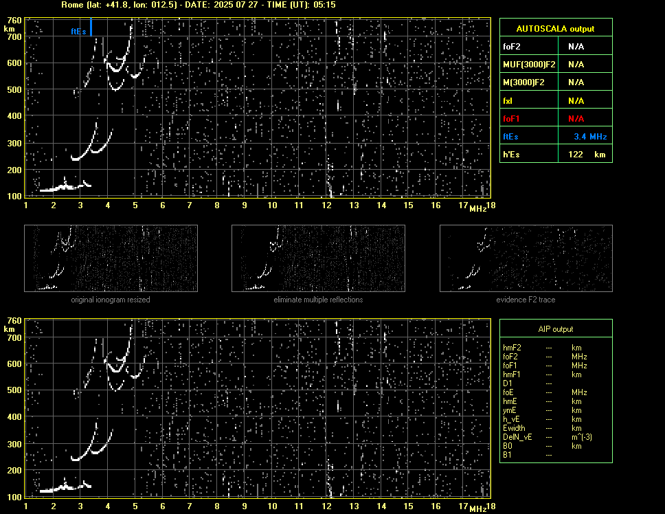665x514 pixels.
Task: Click the fxI label in AUTOSCALA table
Action: pos(508,101)
